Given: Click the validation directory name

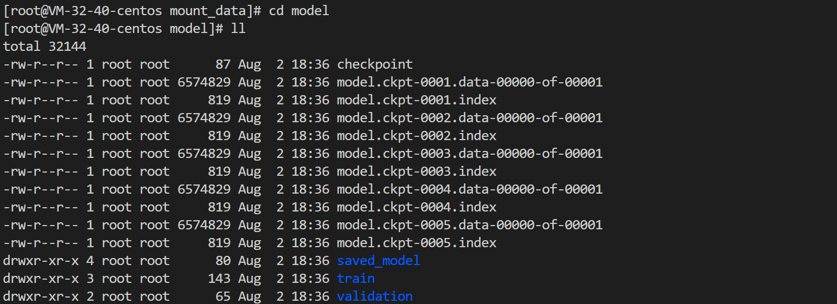Looking at the screenshot, I should (x=374, y=296).
